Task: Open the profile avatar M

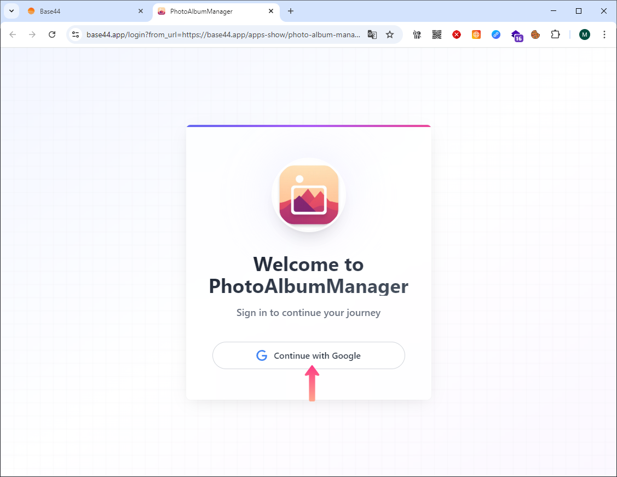Action: [x=584, y=35]
